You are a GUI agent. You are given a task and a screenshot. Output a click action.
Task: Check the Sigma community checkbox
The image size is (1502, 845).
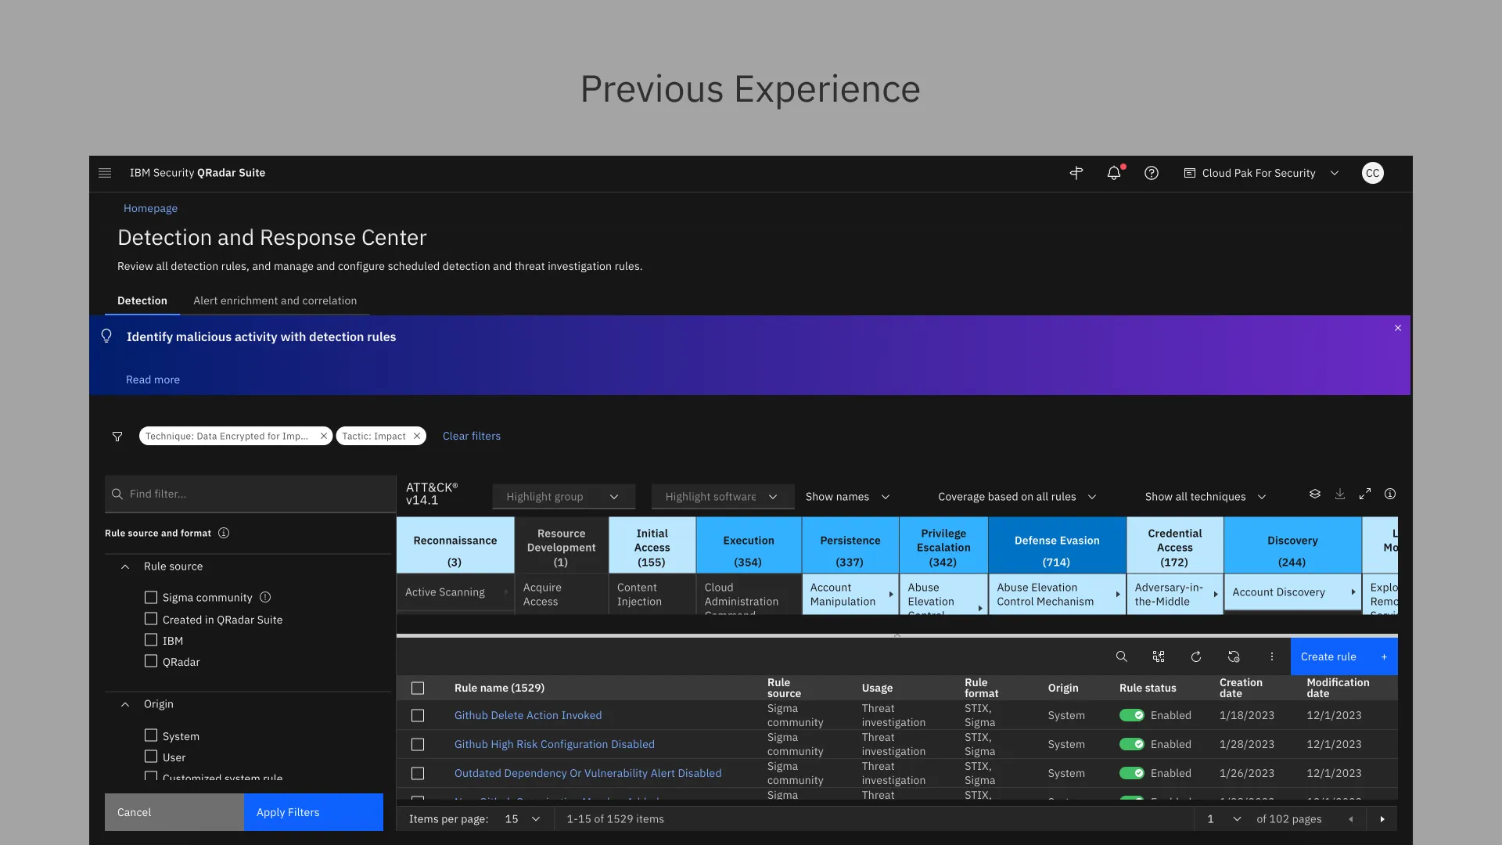pyautogui.click(x=151, y=597)
